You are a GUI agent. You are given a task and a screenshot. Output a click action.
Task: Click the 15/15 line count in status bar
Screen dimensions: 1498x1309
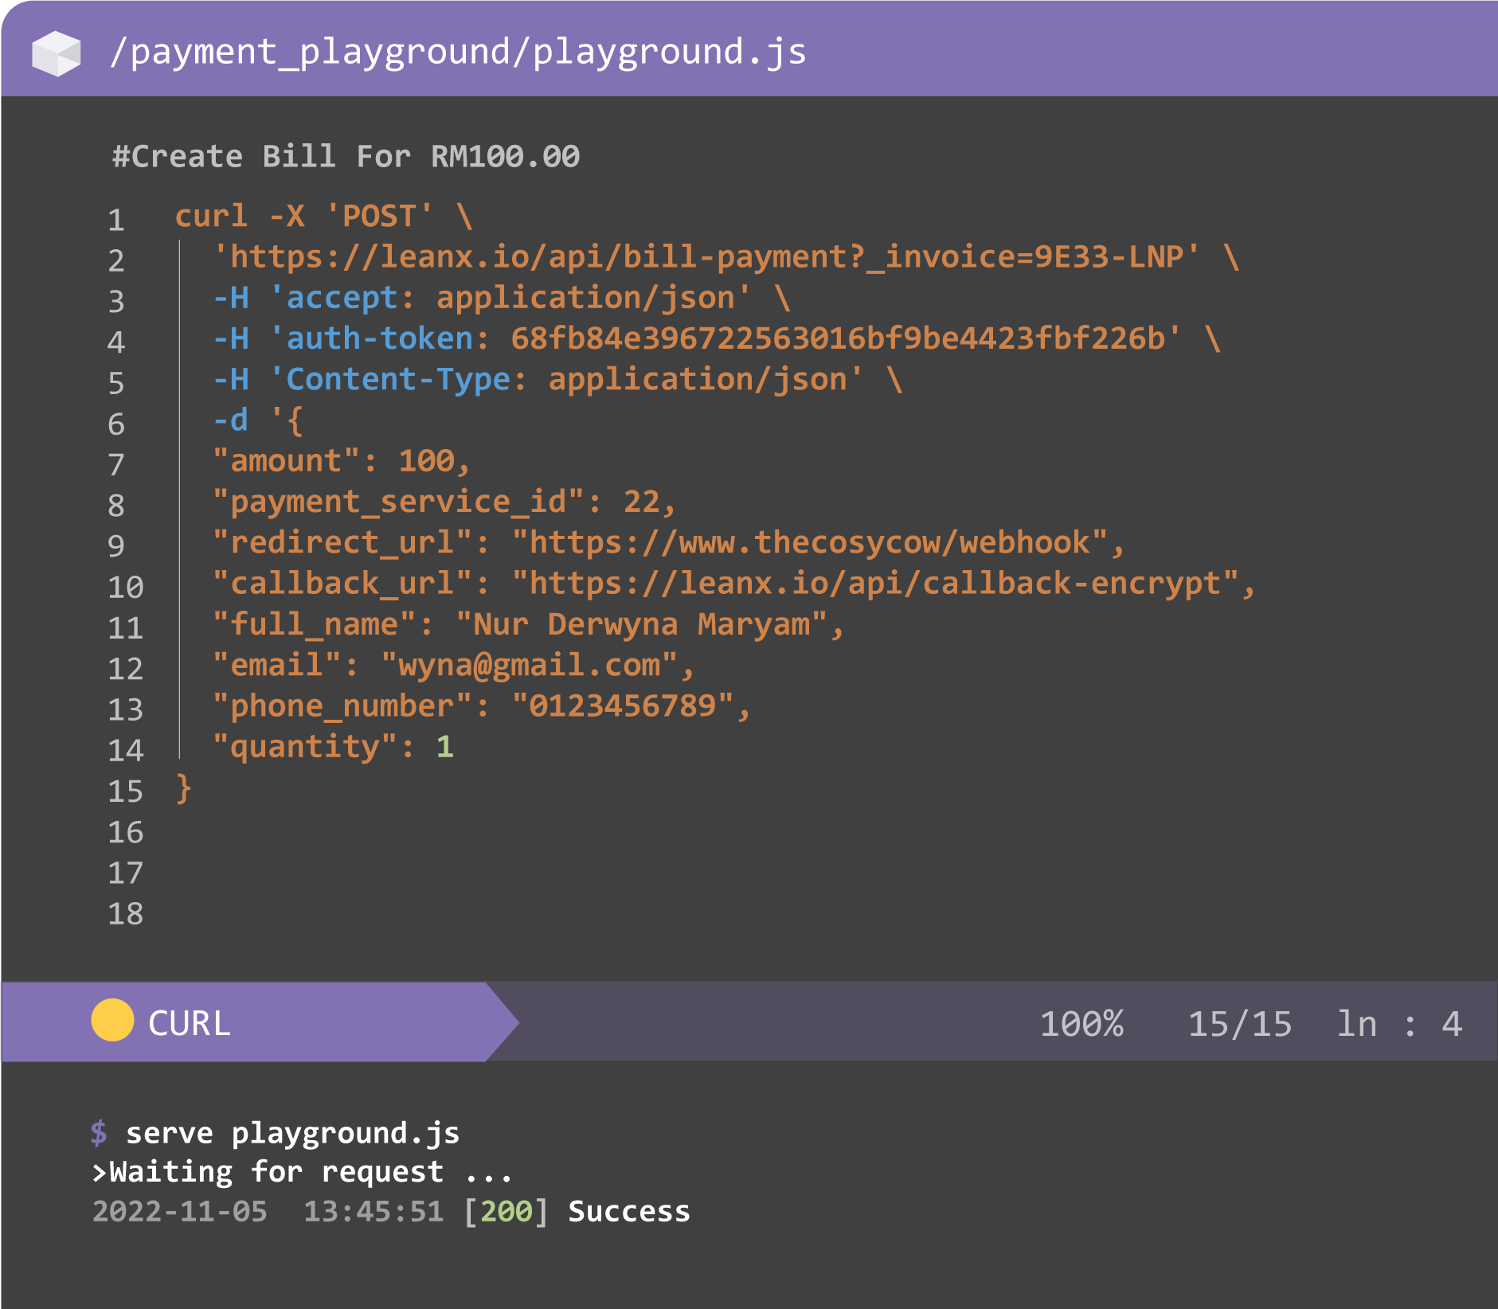(x=1240, y=1024)
